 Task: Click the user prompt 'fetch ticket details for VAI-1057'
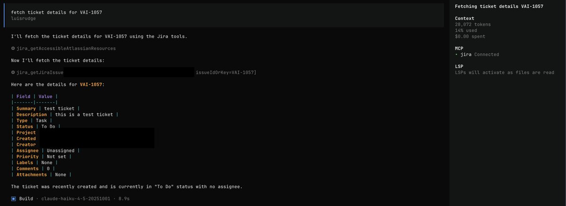(57, 12)
